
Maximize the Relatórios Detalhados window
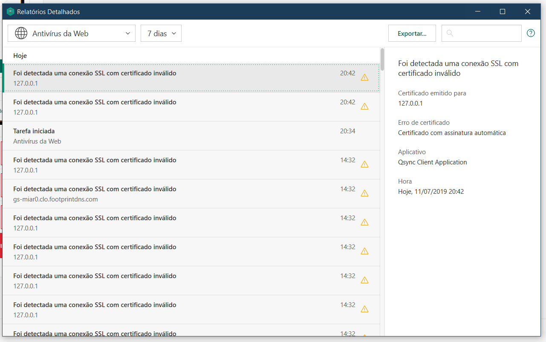coord(503,12)
